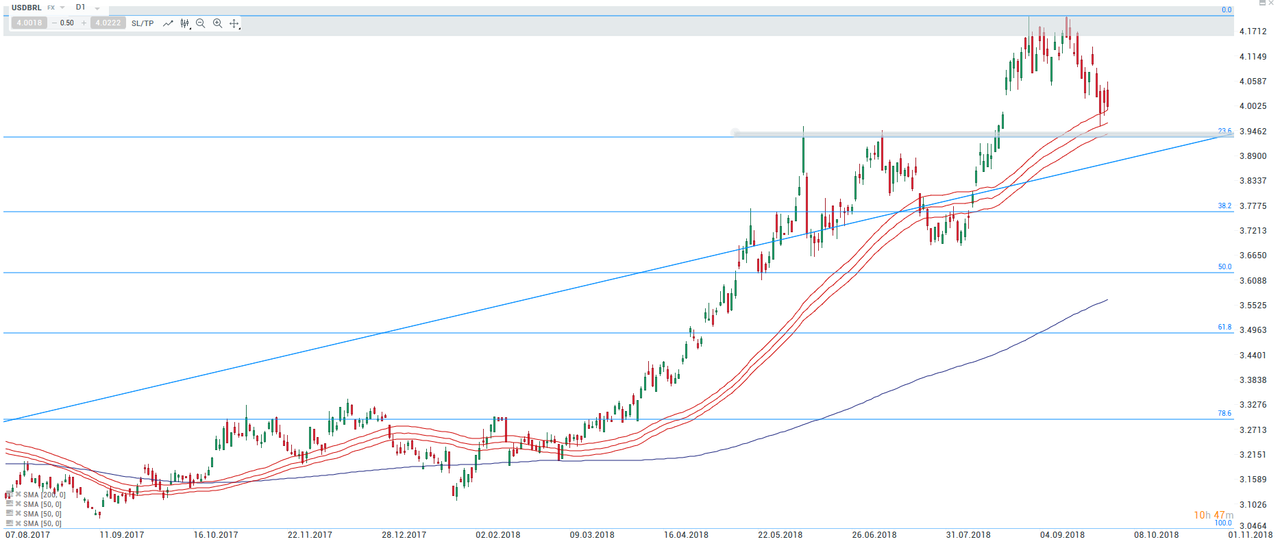Screen dimensions: 1280x546
Task: Click the chart window minimize icon
Action: 1262,3
